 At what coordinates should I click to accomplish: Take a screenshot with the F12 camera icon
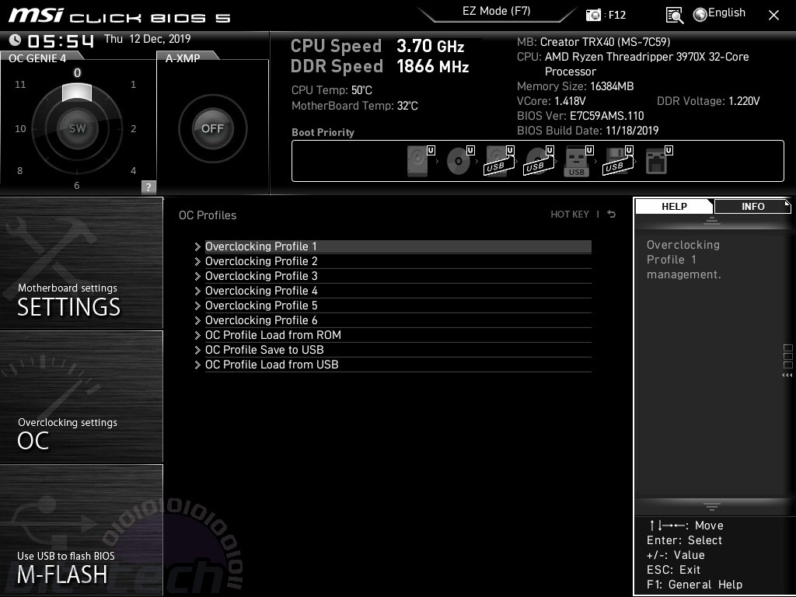593,15
